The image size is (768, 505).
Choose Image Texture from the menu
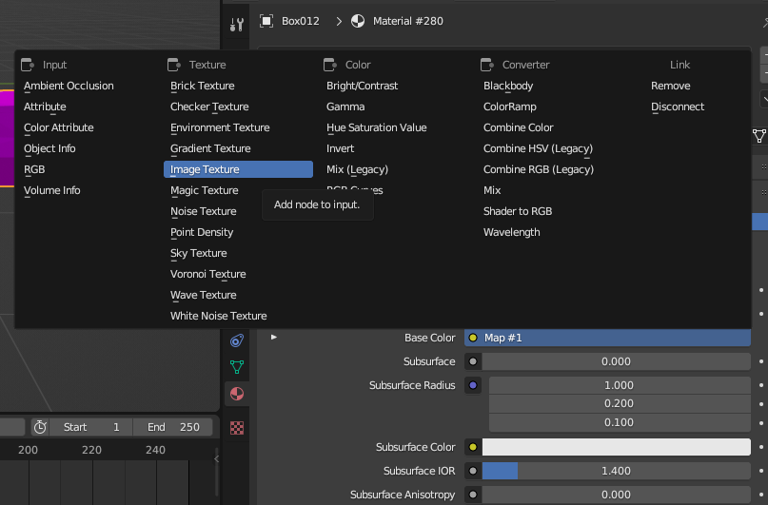[x=238, y=169]
